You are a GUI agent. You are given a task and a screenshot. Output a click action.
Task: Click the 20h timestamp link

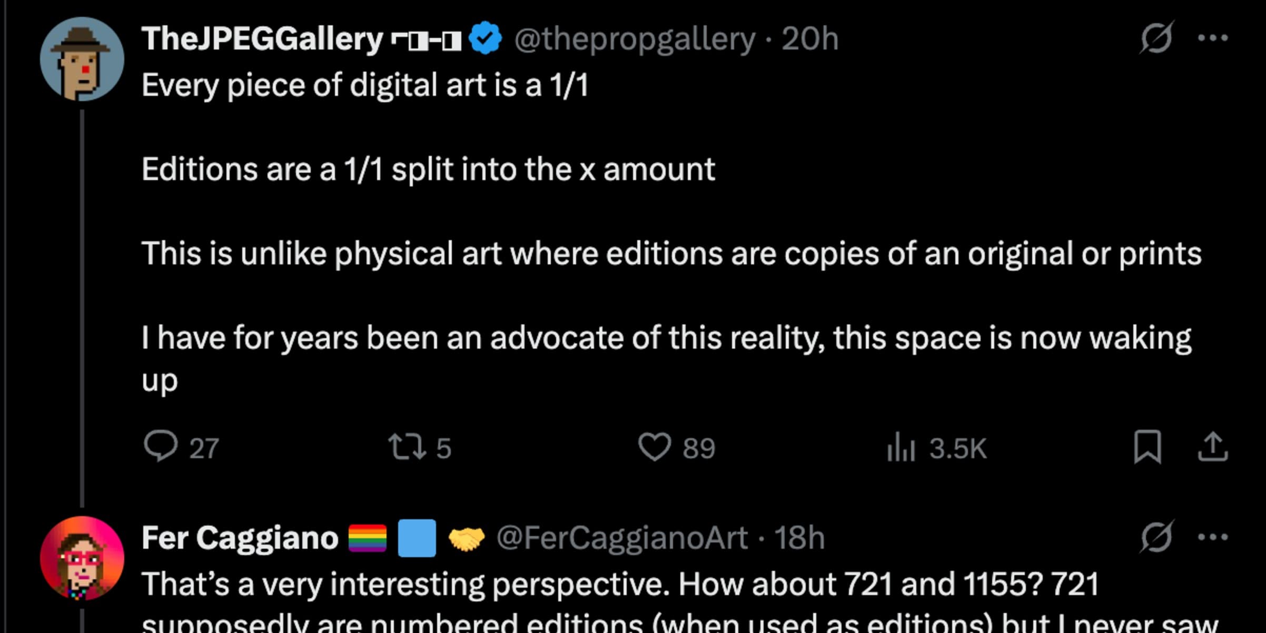(809, 39)
